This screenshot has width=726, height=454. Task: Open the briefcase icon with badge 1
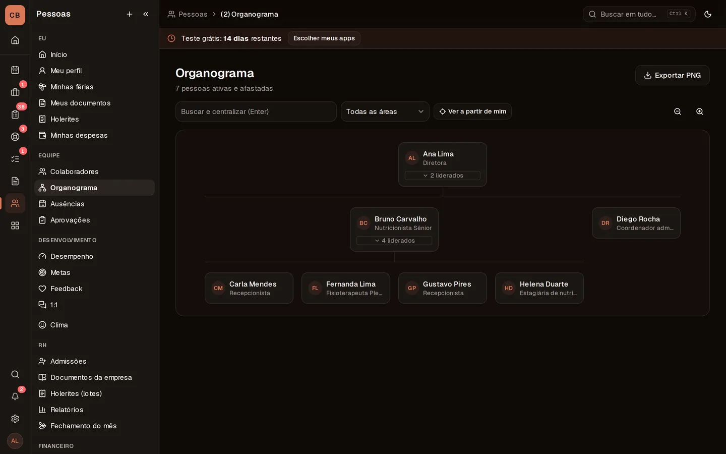click(x=15, y=92)
